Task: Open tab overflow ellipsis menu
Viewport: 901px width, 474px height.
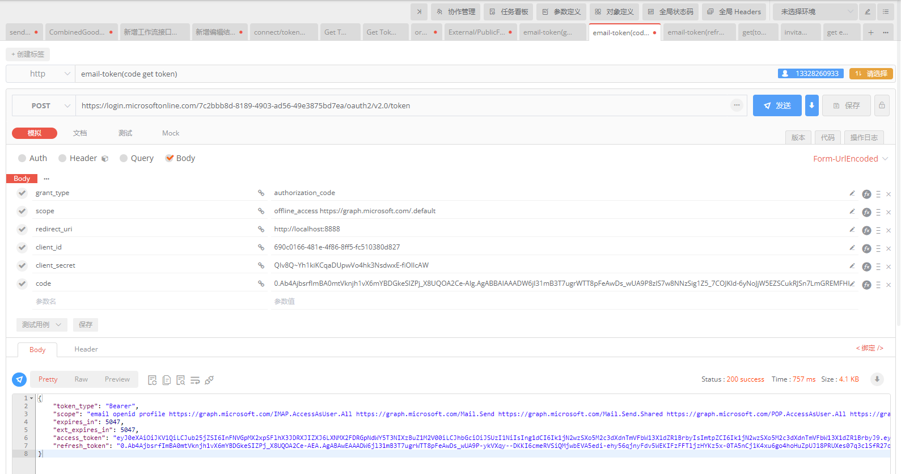Action: coord(886,32)
